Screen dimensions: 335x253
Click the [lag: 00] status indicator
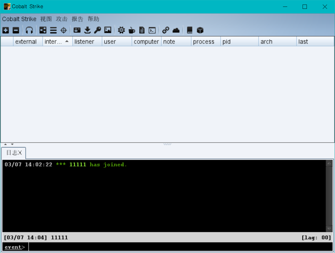pos(316,238)
